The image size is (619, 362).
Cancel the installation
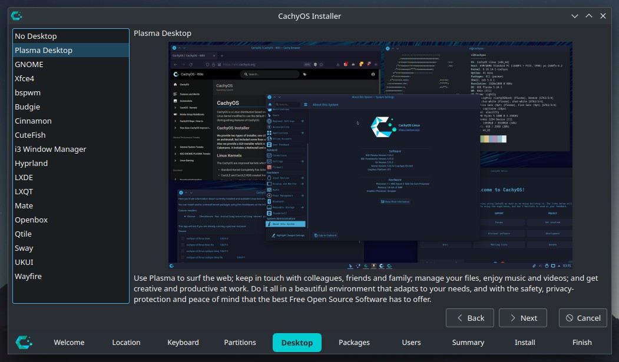(x=582, y=318)
